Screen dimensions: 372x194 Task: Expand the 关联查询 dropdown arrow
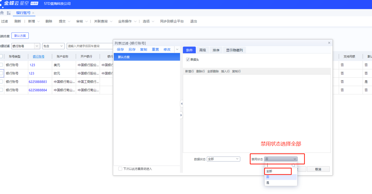point(111,21)
